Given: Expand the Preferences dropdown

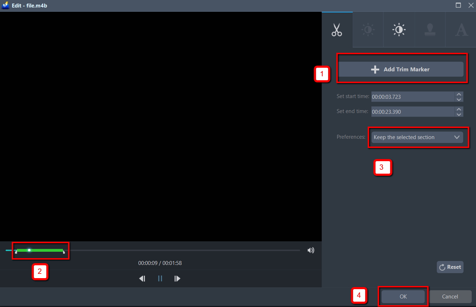Looking at the screenshot, I should coord(417,137).
